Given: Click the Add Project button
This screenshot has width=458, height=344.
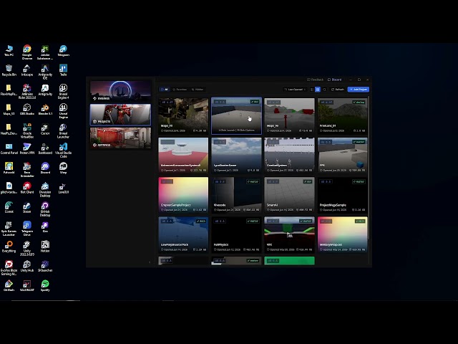Looking at the screenshot, I should (x=359, y=89).
